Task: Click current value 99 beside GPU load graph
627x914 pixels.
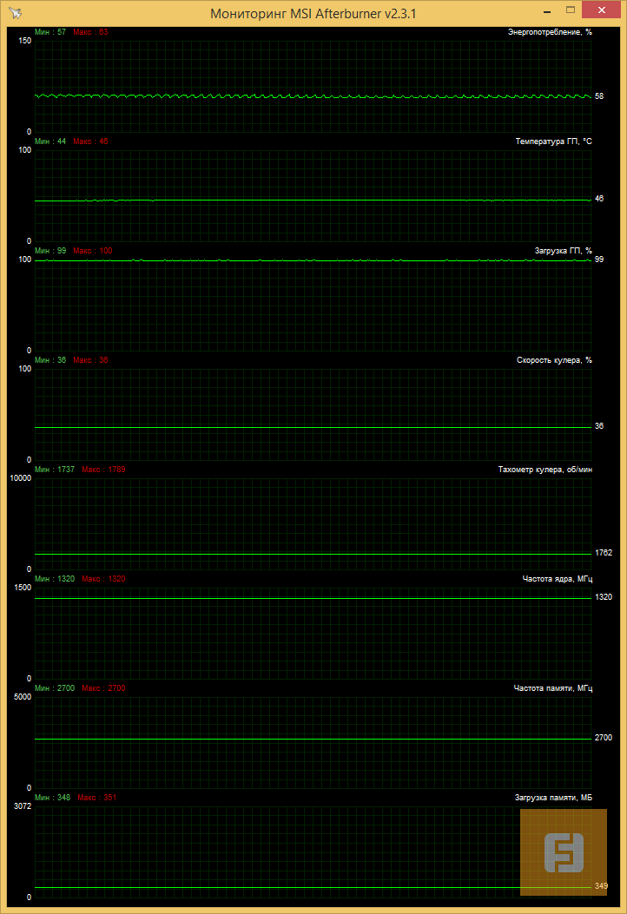Action: [599, 260]
